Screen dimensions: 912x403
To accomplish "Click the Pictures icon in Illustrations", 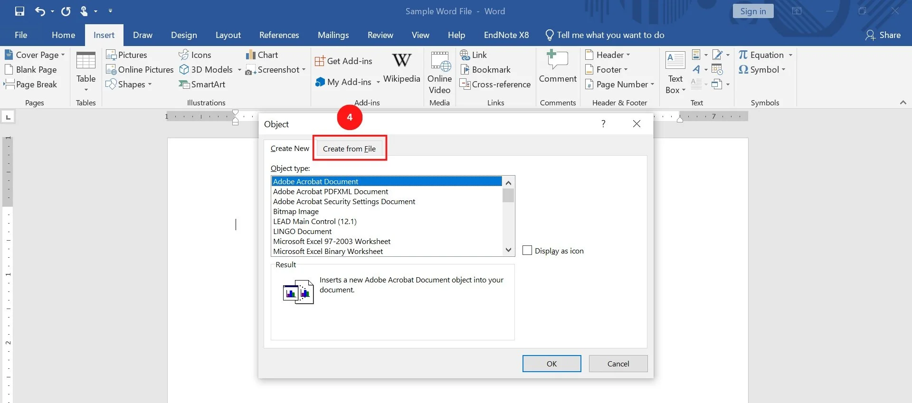I will [126, 55].
